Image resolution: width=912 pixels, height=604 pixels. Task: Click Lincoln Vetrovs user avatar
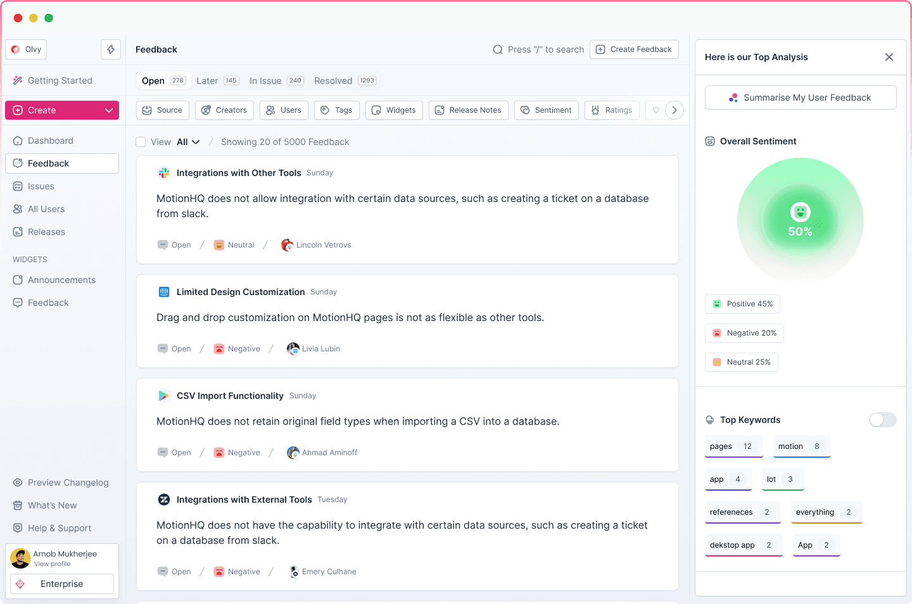pyautogui.click(x=287, y=245)
